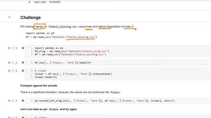
Task: Run the pd.concat comparison cell
Action: (23, 101)
